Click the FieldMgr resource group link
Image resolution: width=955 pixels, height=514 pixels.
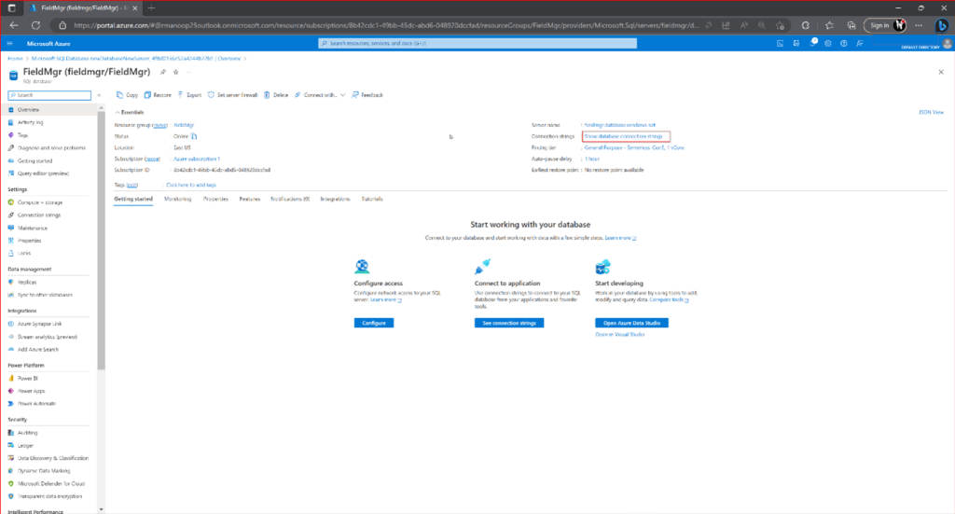tap(184, 125)
